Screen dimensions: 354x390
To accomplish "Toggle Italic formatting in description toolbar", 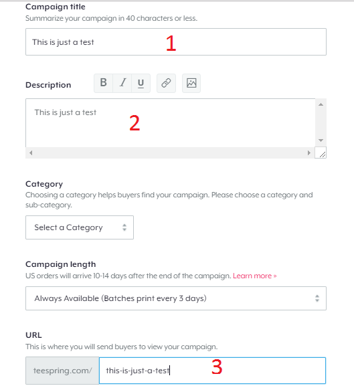I will (122, 83).
